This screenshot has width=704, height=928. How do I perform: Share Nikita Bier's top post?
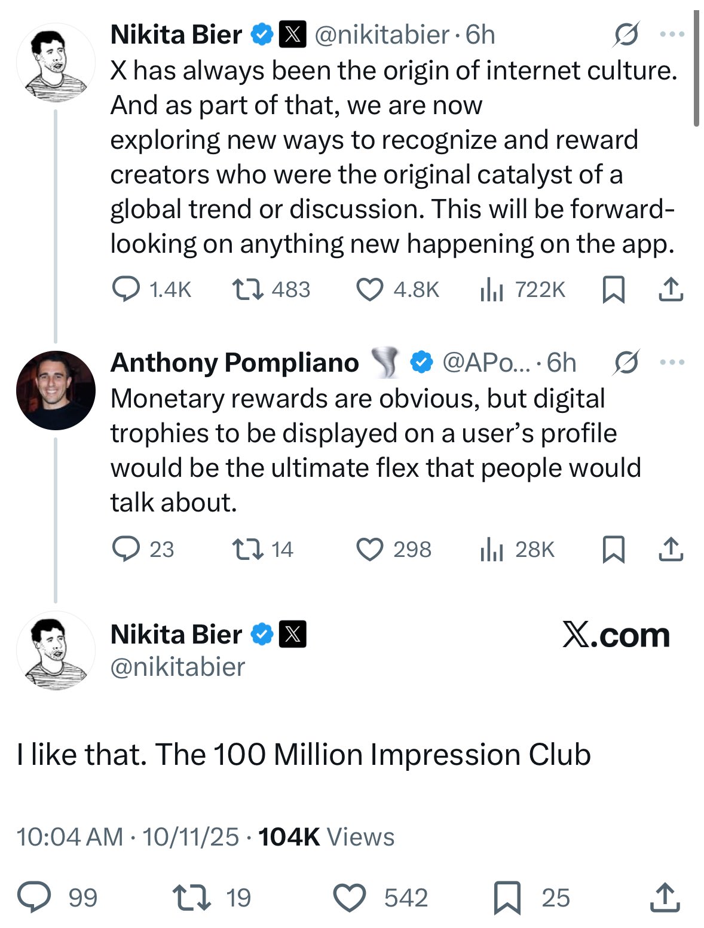point(671,290)
